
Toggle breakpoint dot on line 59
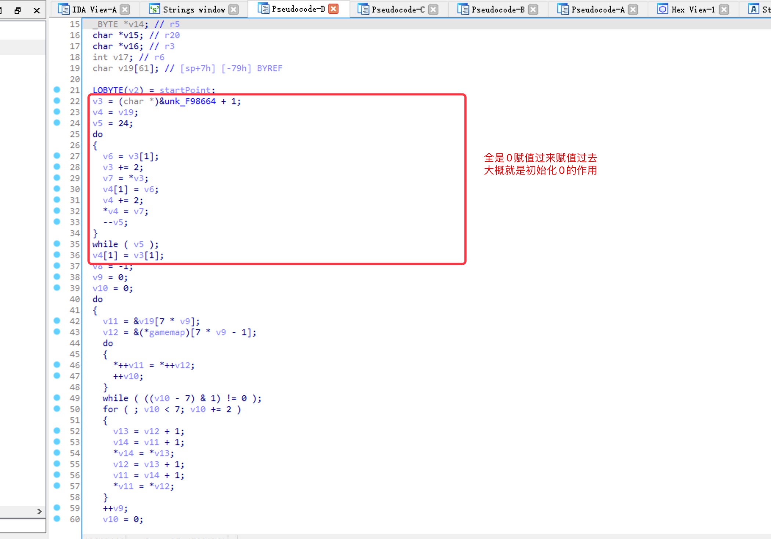coord(57,507)
